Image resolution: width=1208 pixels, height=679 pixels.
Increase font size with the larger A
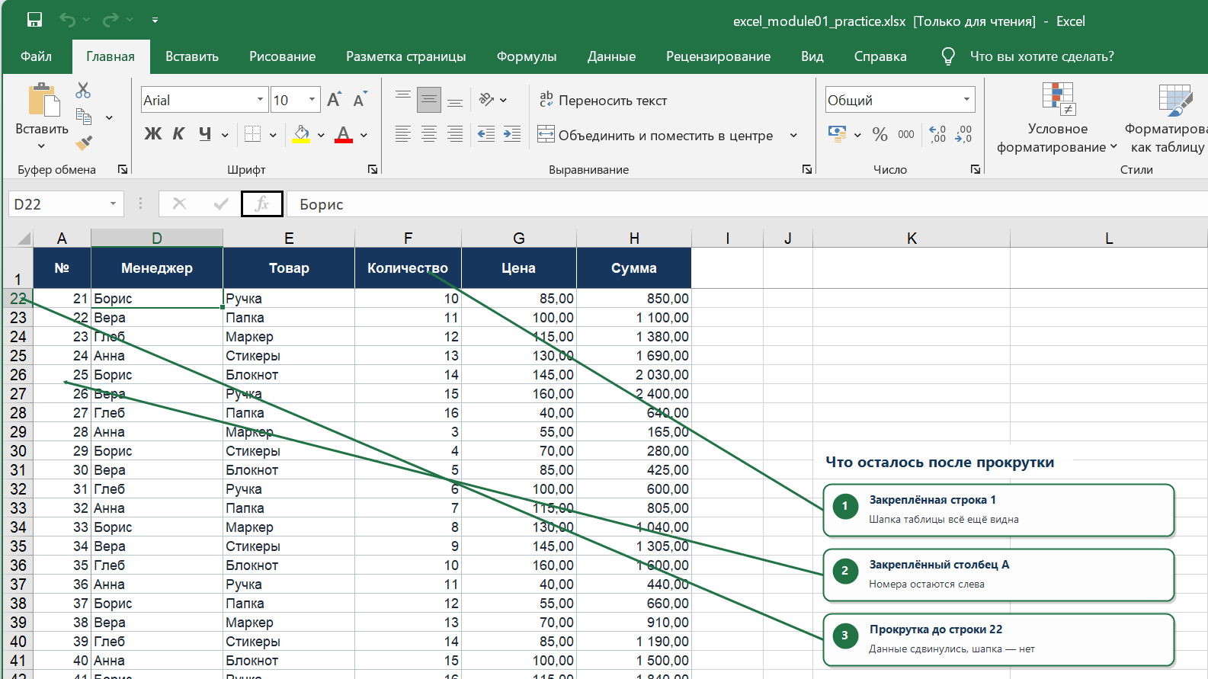tap(334, 100)
